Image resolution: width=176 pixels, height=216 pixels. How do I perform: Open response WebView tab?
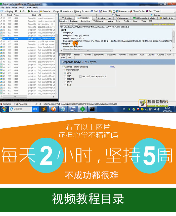[x=133, y=55]
